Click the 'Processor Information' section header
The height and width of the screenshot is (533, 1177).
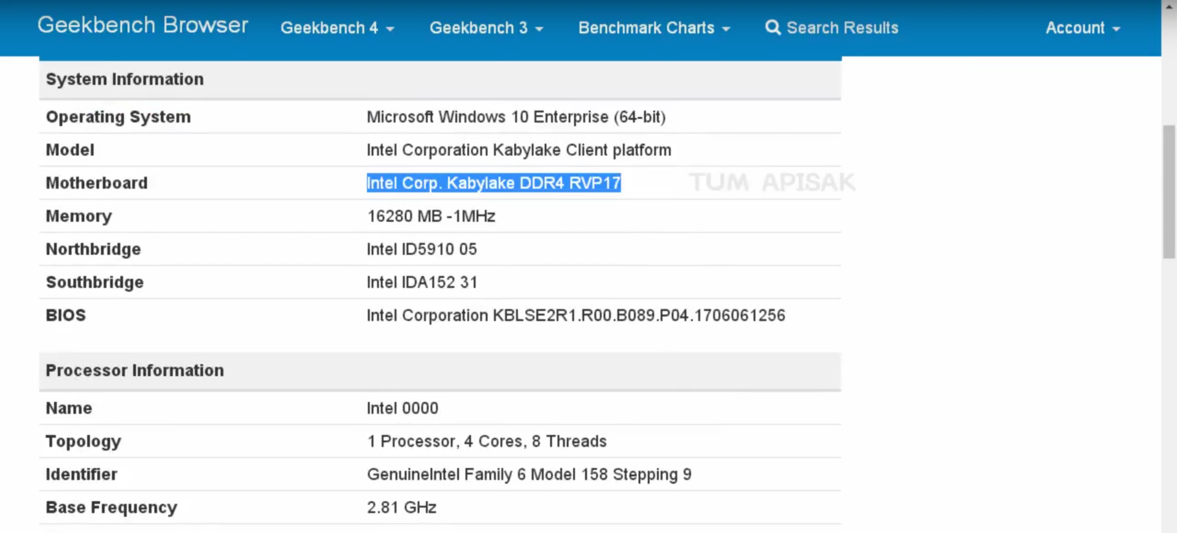135,371
